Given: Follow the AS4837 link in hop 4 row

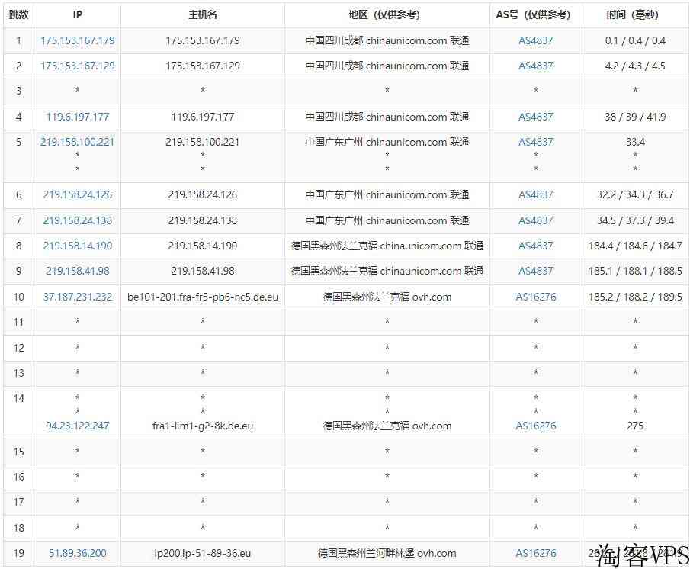Looking at the screenshot, I should point(535,117).
